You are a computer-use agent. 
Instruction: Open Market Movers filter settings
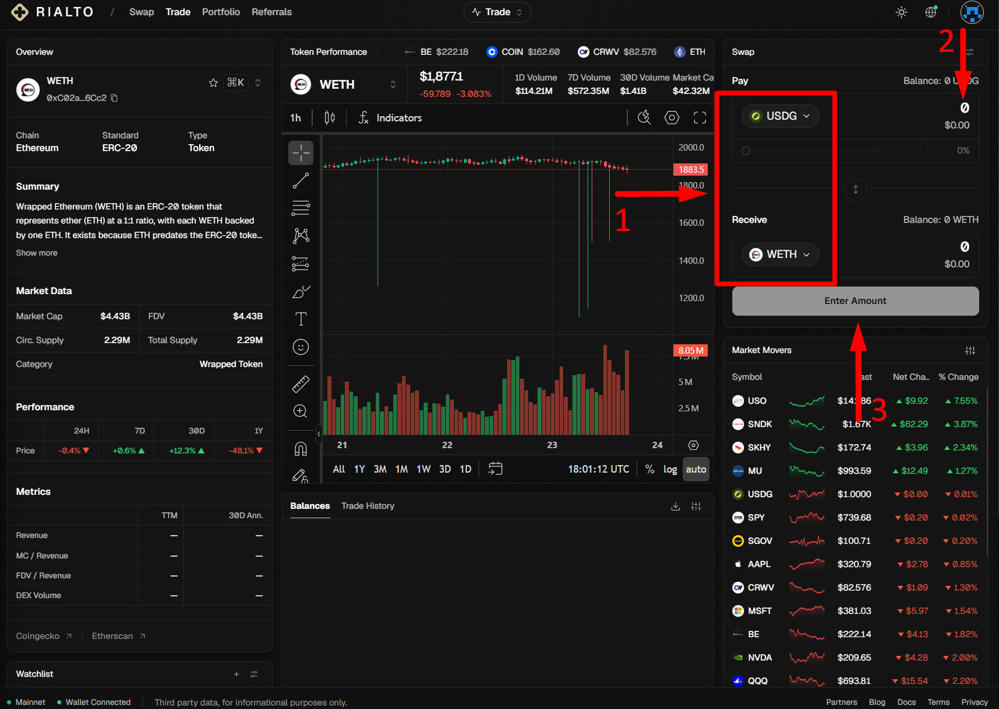(x=970, y=351)
